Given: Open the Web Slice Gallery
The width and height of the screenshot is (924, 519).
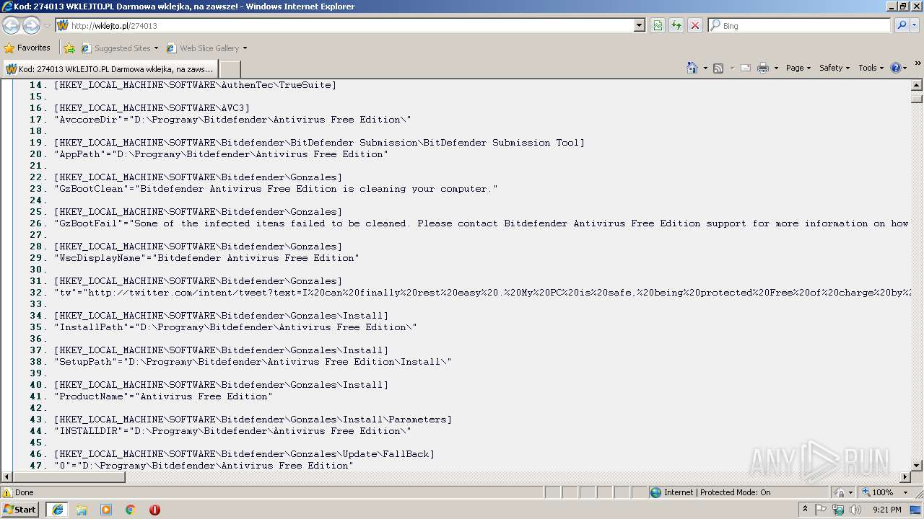Looking at the screenshot, I should pyautogui.click(x=206, y=48).
